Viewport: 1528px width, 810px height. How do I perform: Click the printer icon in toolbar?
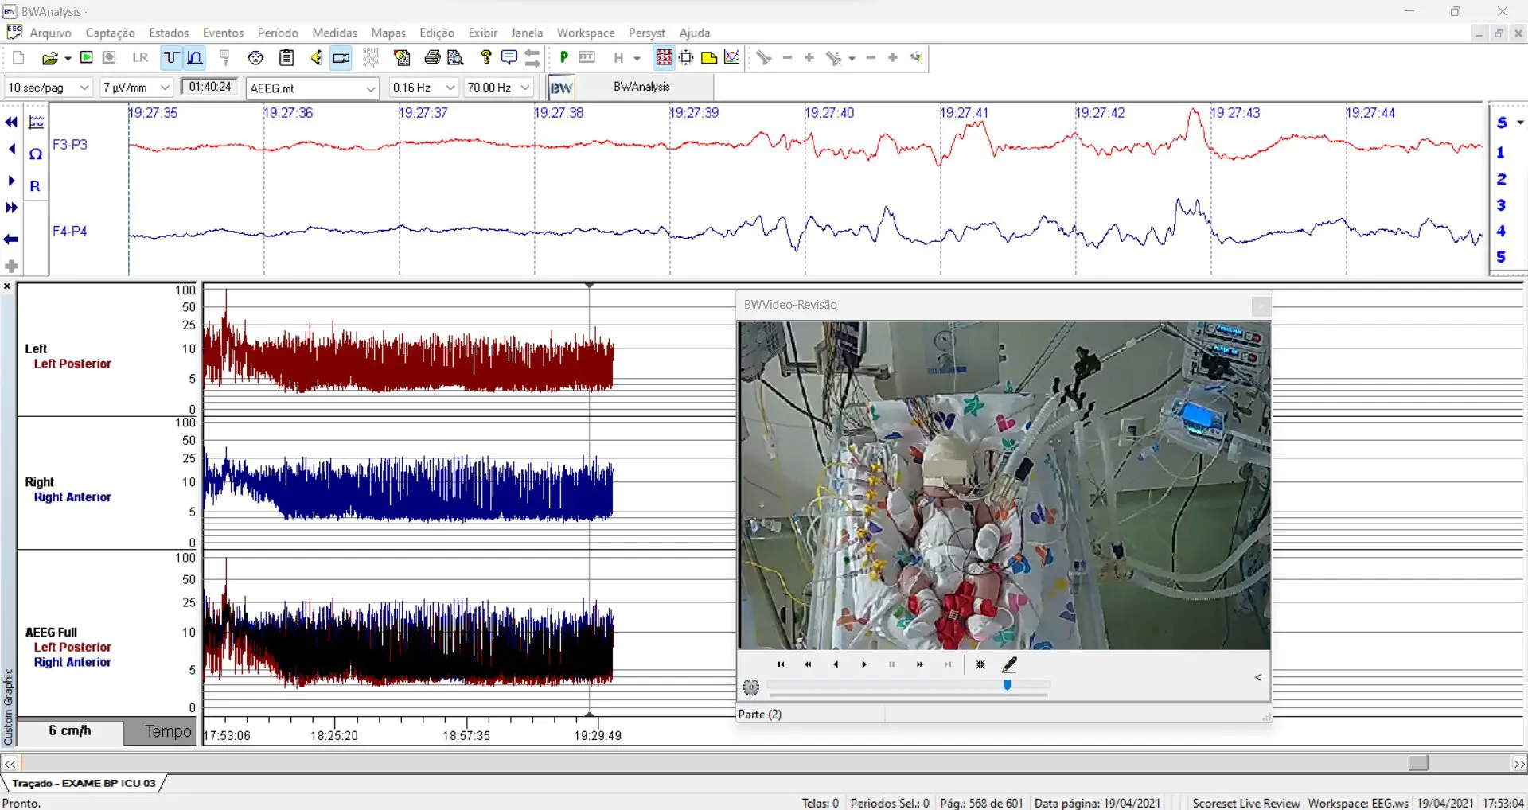click(432, 58)
